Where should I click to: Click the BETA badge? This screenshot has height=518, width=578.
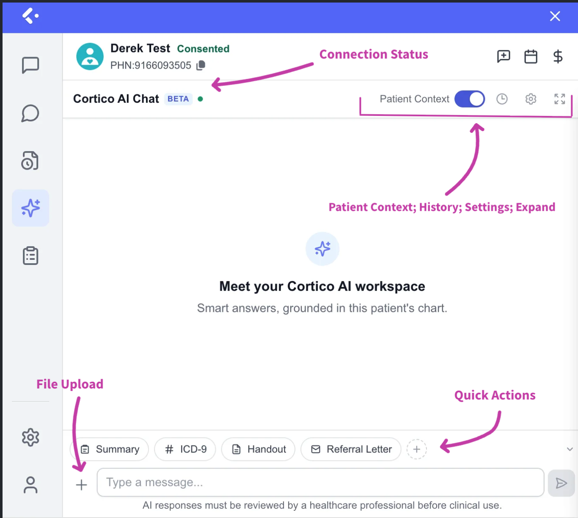(178, 99)
